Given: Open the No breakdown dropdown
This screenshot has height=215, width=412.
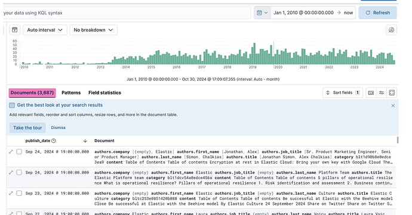Looking at the screenshot, I should click(93, 30).
